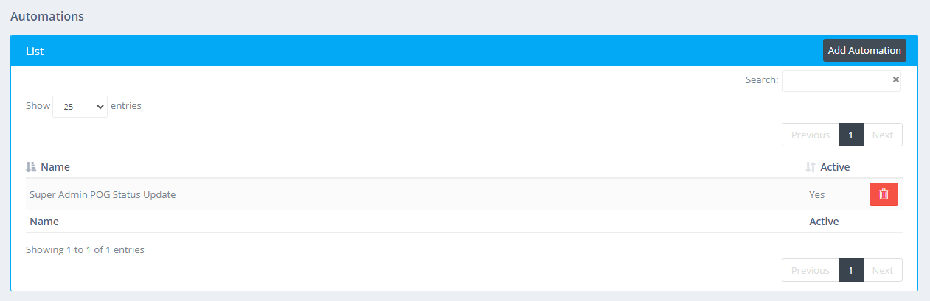Screen dimensions: 930x301
Task: Go to Previous page in top pagination
Action: (x=810, y=135)
